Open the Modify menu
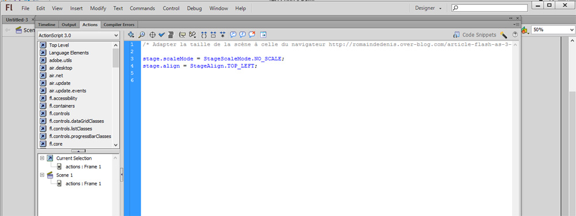Viewport: 576px width, 216px height. point(98,8)
